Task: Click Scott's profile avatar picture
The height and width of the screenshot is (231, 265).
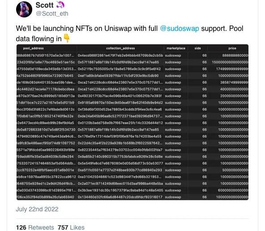Action: coord(24,9)
